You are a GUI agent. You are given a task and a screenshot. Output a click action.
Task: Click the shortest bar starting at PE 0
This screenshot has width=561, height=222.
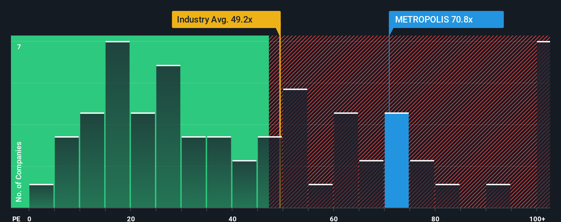tap(41, 196)
